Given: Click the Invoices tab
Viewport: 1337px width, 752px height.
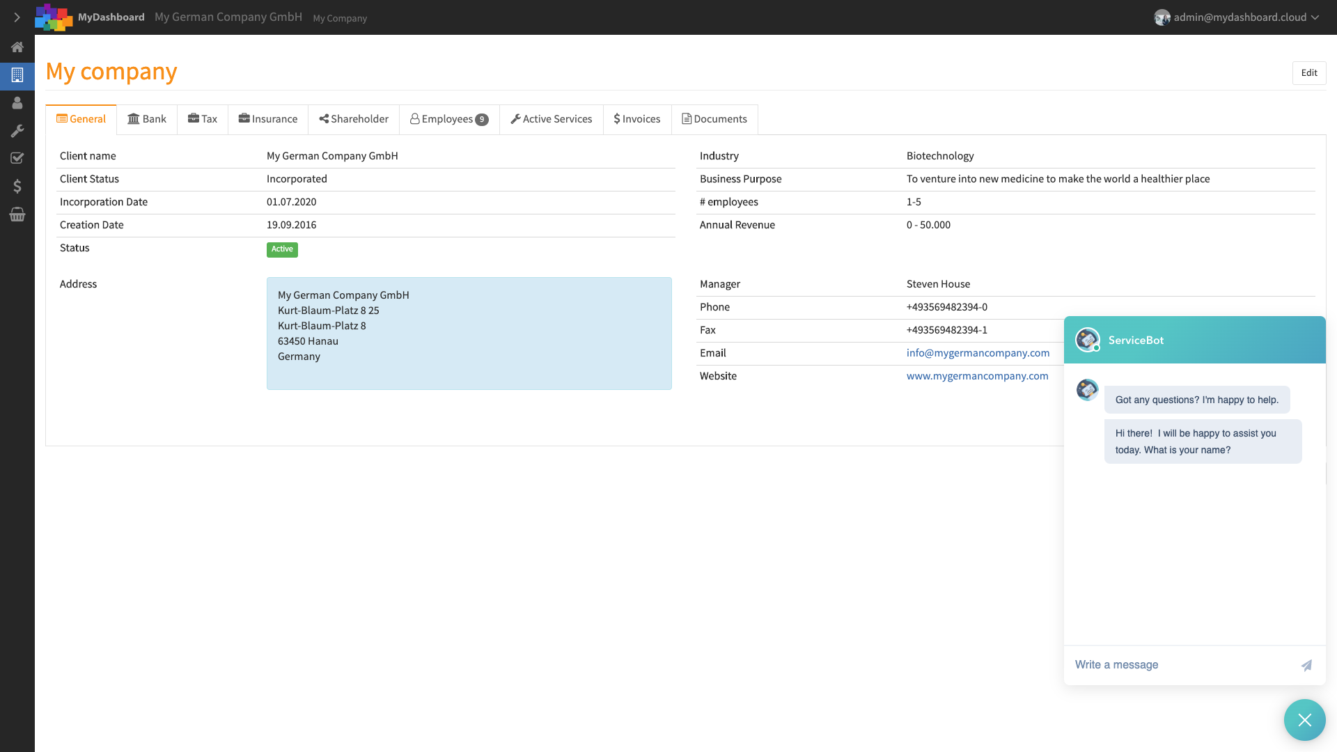Looking at the screenshot, I should point(636,118).
